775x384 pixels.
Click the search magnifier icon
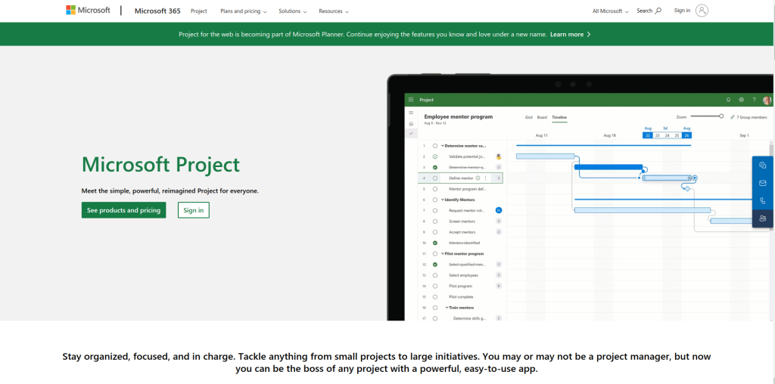coord(658,11)
